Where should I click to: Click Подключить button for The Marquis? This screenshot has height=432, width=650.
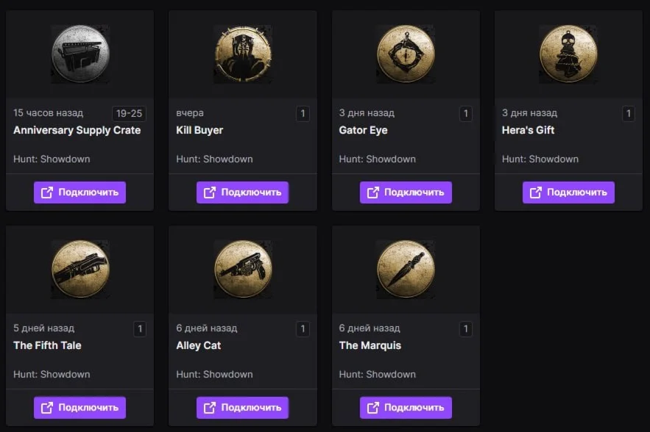coord(406,408)
